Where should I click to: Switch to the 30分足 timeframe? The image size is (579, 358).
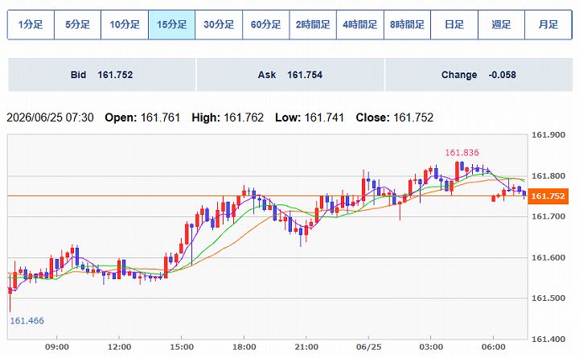(219, 25)
